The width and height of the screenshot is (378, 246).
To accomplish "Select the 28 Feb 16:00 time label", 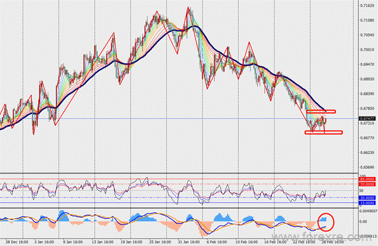I will point(332,242).
